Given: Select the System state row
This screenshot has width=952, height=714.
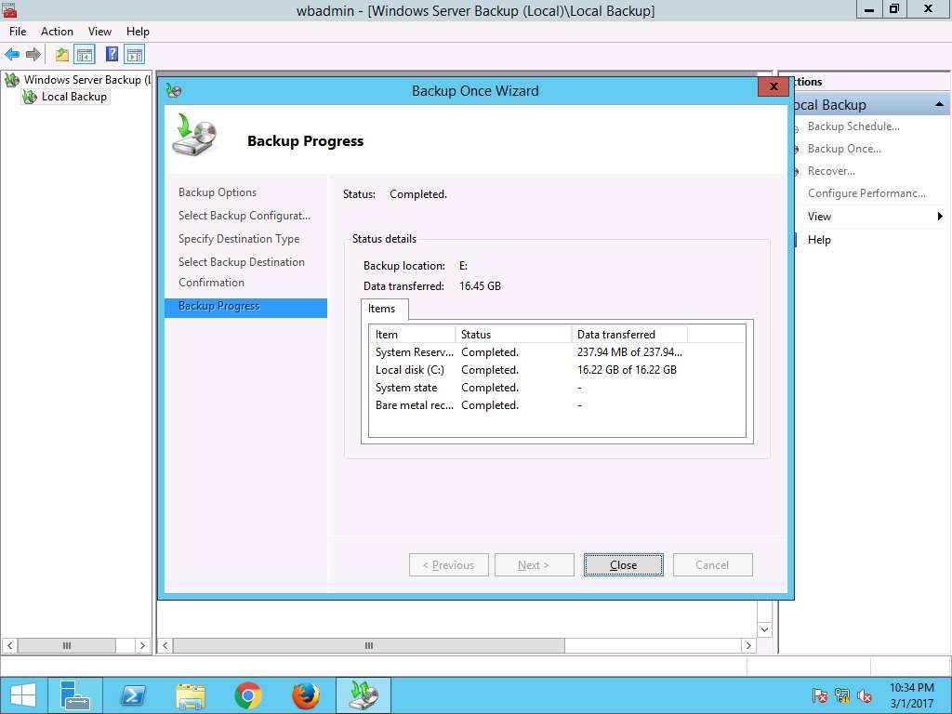Looking at the screenshot, I should click(x=557, y=388).
